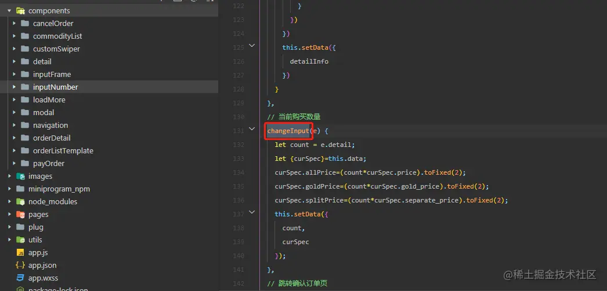The height and width of the screenshot is (291, 607).
Task: Click the detailInfo text on line 126
Action: tap(309, 61)
